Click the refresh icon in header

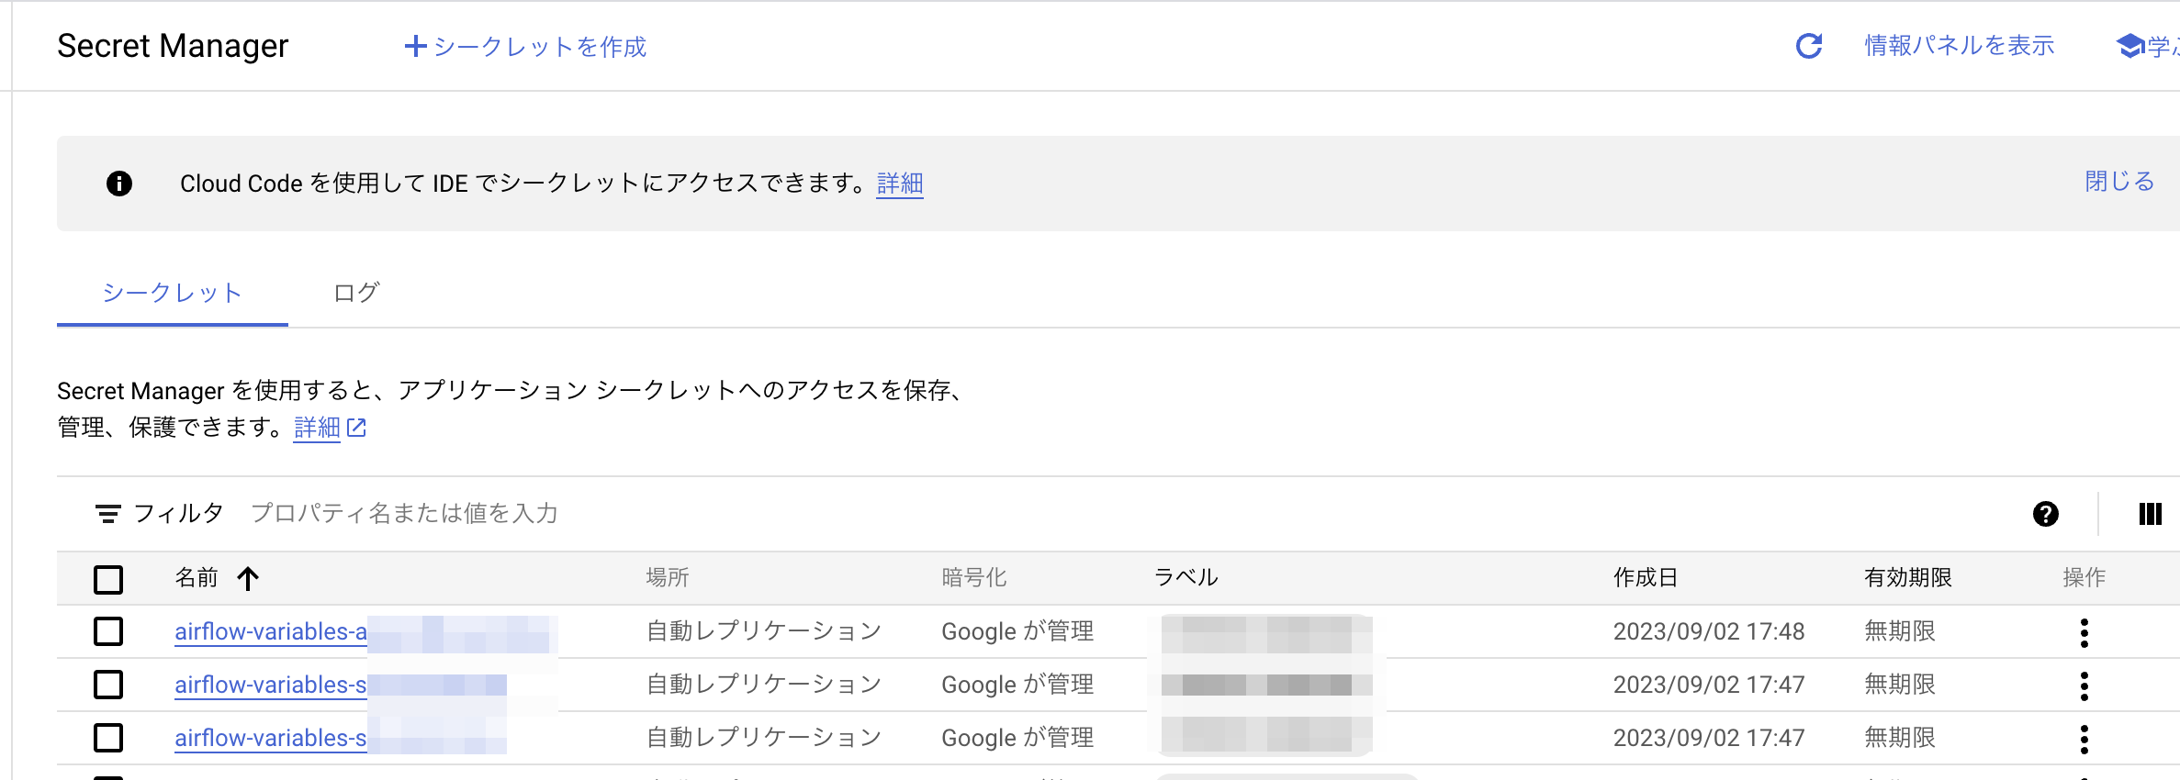coord(1808,46)
